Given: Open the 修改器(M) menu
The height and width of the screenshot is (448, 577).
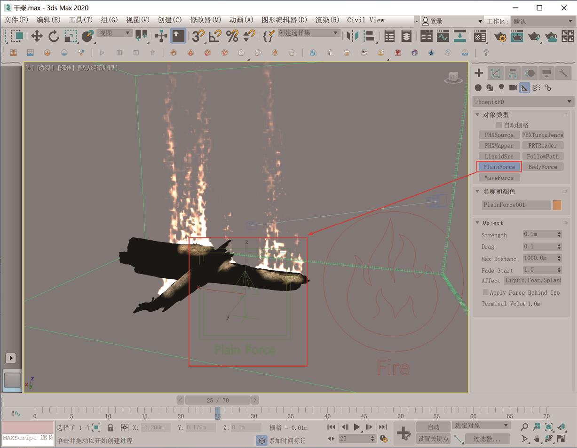Looking at the screenshot, I should (206, 20).
